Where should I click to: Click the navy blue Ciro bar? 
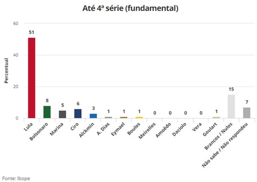78,114
